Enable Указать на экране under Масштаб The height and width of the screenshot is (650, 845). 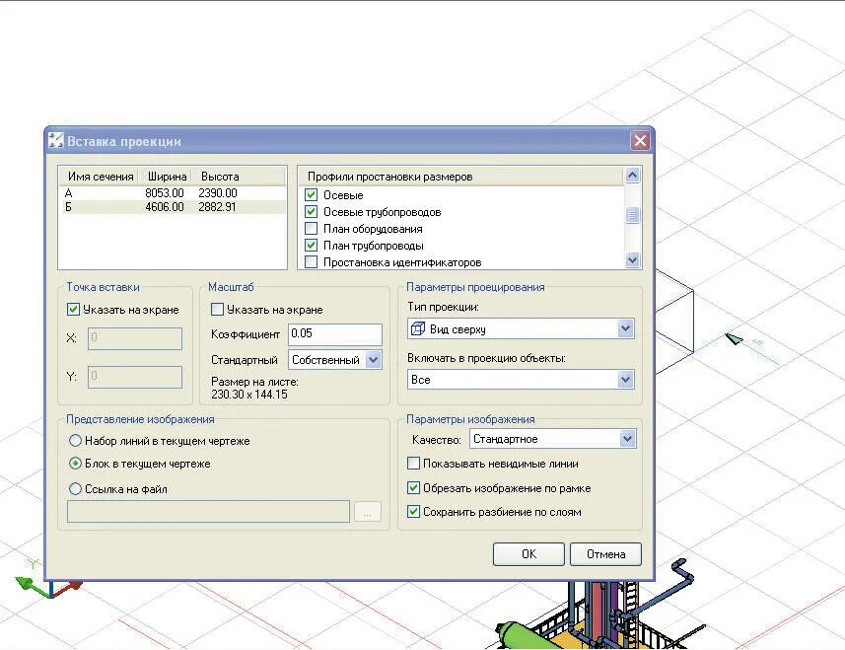tap(217, 310)
